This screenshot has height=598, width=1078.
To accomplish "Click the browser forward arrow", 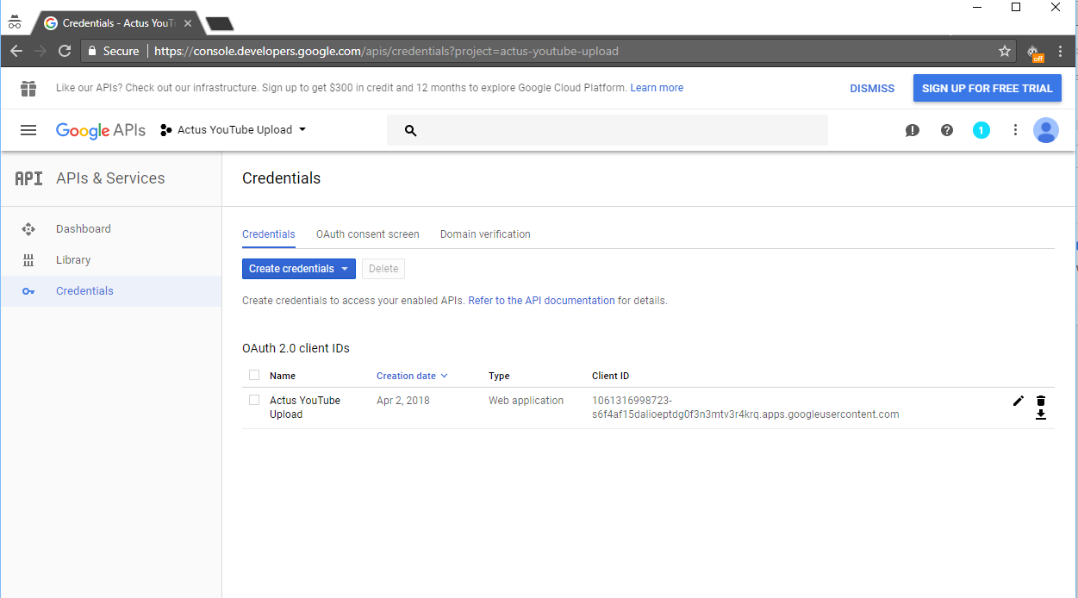I will click(x=40, y=51).
